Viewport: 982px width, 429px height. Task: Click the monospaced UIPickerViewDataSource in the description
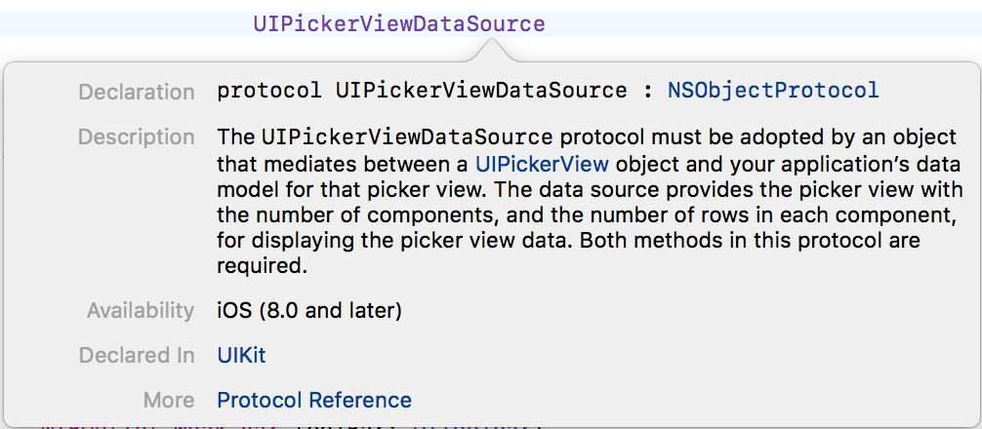pyautogui.click(x=406, y=137)
